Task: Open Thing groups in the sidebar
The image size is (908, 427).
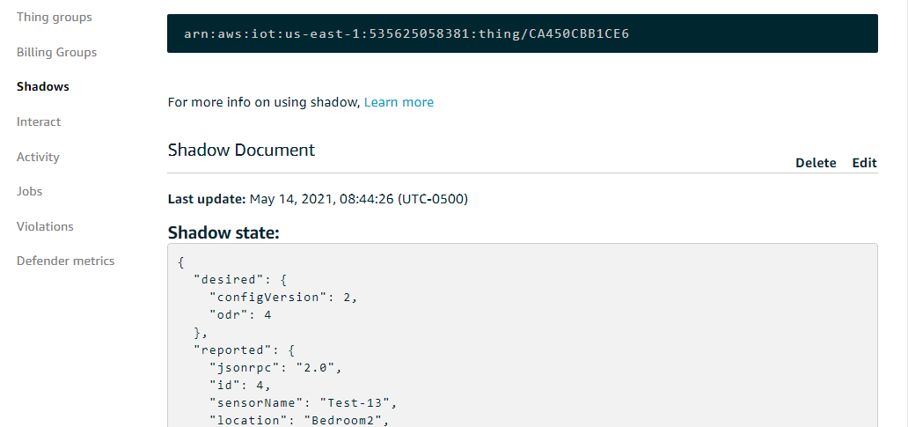Action: pyautogui.click(x=54, y=18)
